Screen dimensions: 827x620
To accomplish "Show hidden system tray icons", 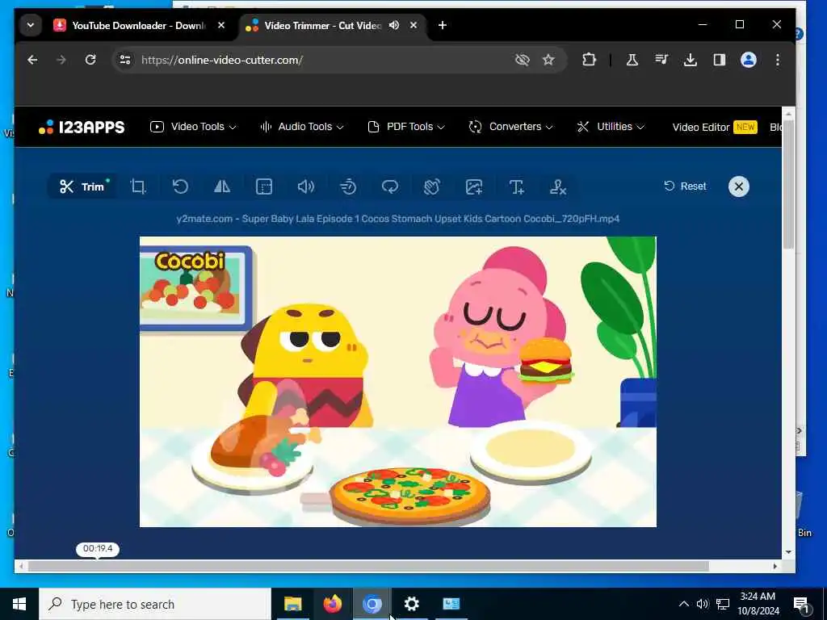I will pyautogui.click(x=683, y=604).
